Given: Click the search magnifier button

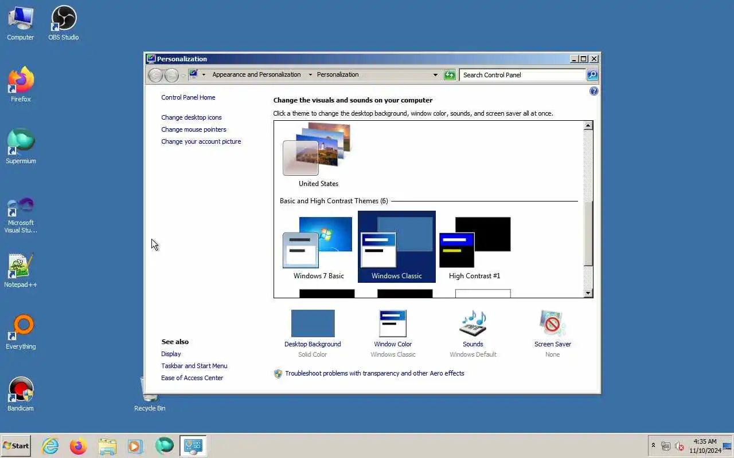Looking at the screenshot, I should coord(592,75).
